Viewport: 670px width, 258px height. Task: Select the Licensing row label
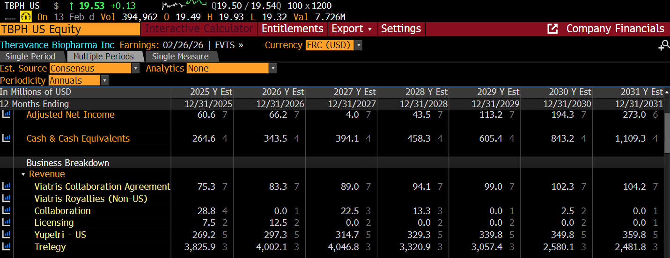point(54,222)
